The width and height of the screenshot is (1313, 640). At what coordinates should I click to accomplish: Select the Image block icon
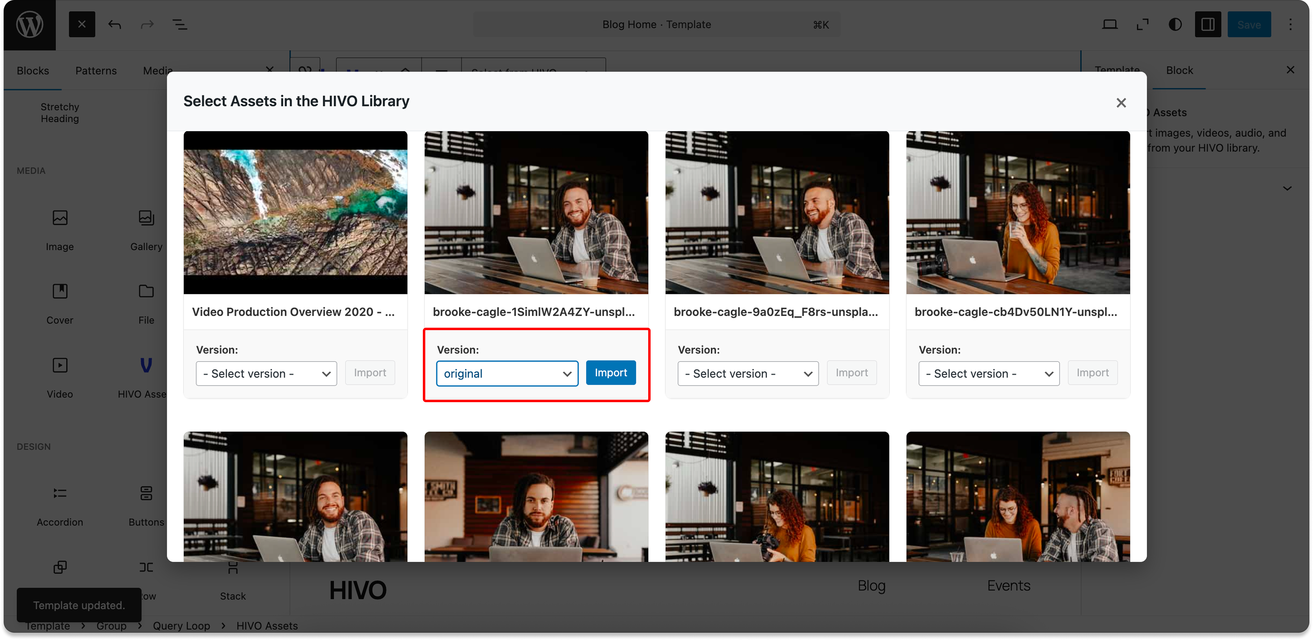tap(60, 218)
